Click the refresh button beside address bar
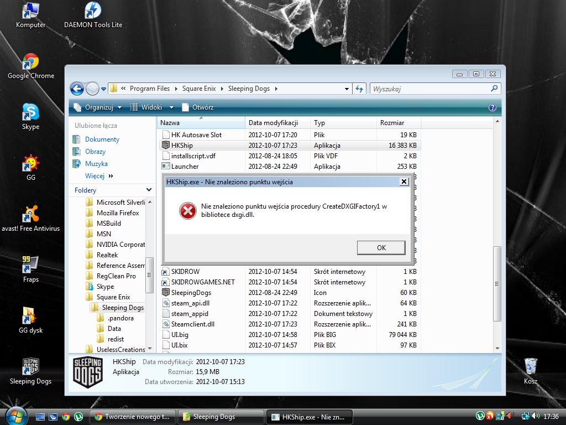566x425 pixels. point(359,89)
